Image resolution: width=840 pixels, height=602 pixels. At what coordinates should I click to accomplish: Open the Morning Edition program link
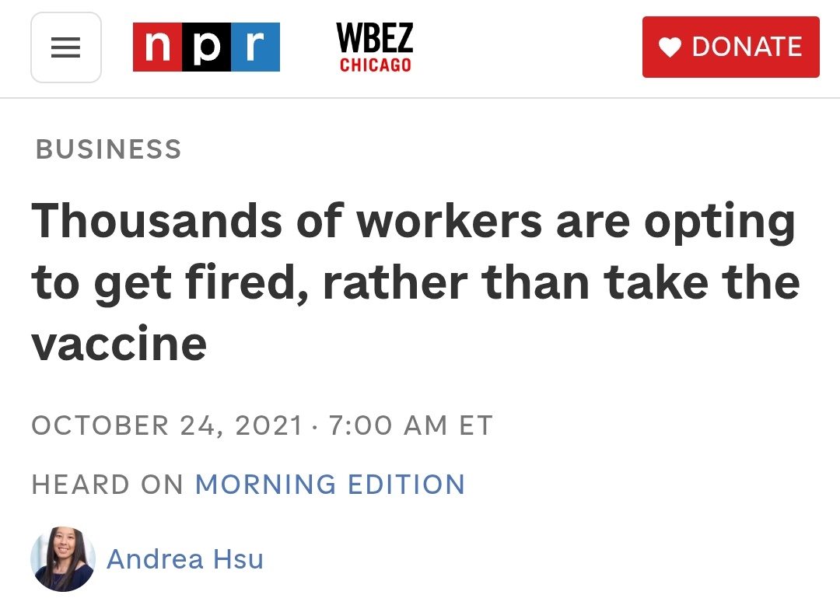click(x=330, y=485)
